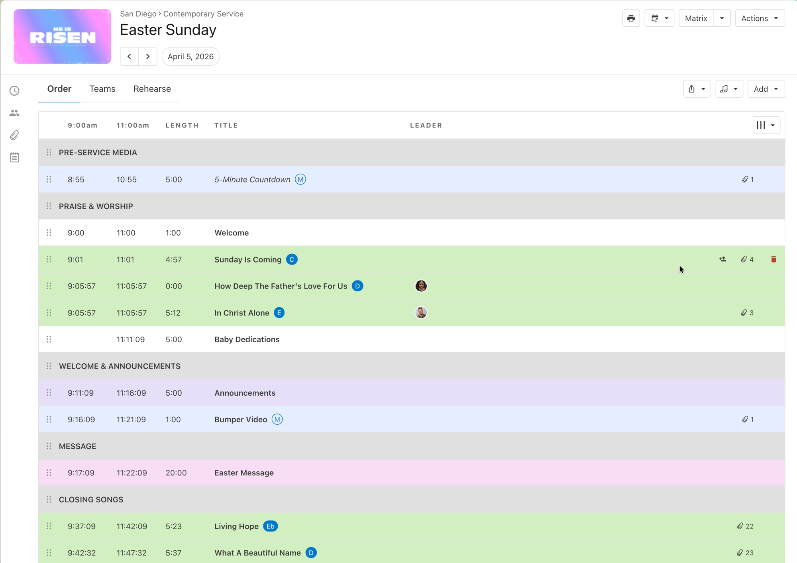Open the notes clipboard sidebar icon
797x563 pixels.
pos(14,158)
